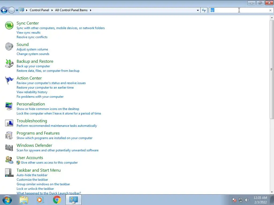Open Customize the taskbar

coord(32,180)
